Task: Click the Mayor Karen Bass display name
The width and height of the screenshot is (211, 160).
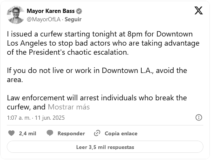Action: tap(51, 11)
